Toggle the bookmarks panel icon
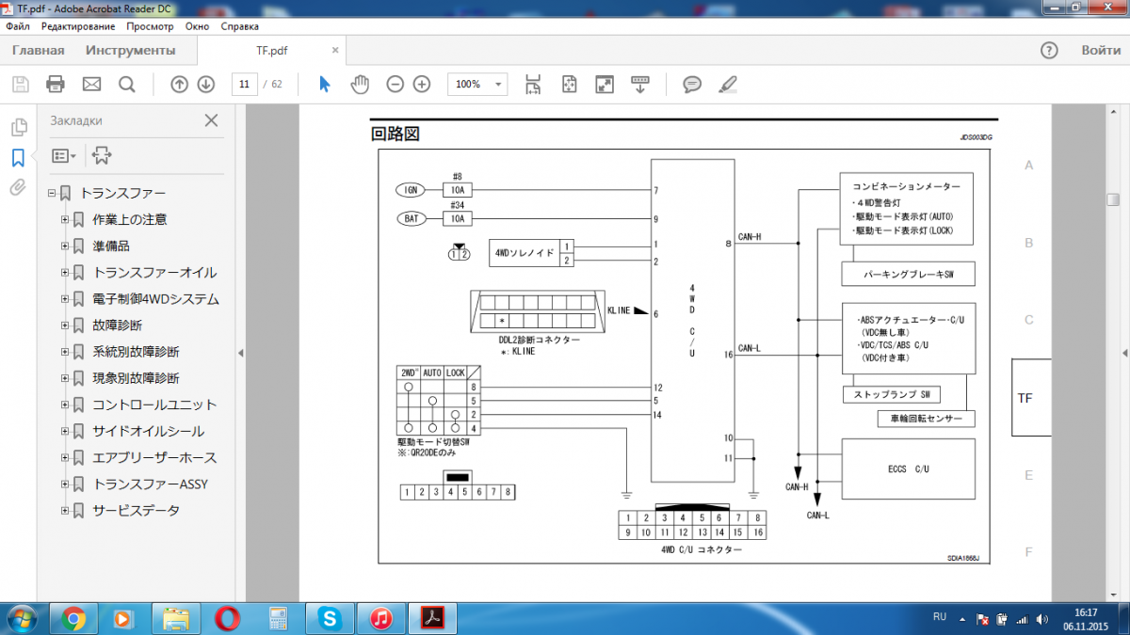The image size is (1130, 635). pyautogui.click(x=18, y=157)
